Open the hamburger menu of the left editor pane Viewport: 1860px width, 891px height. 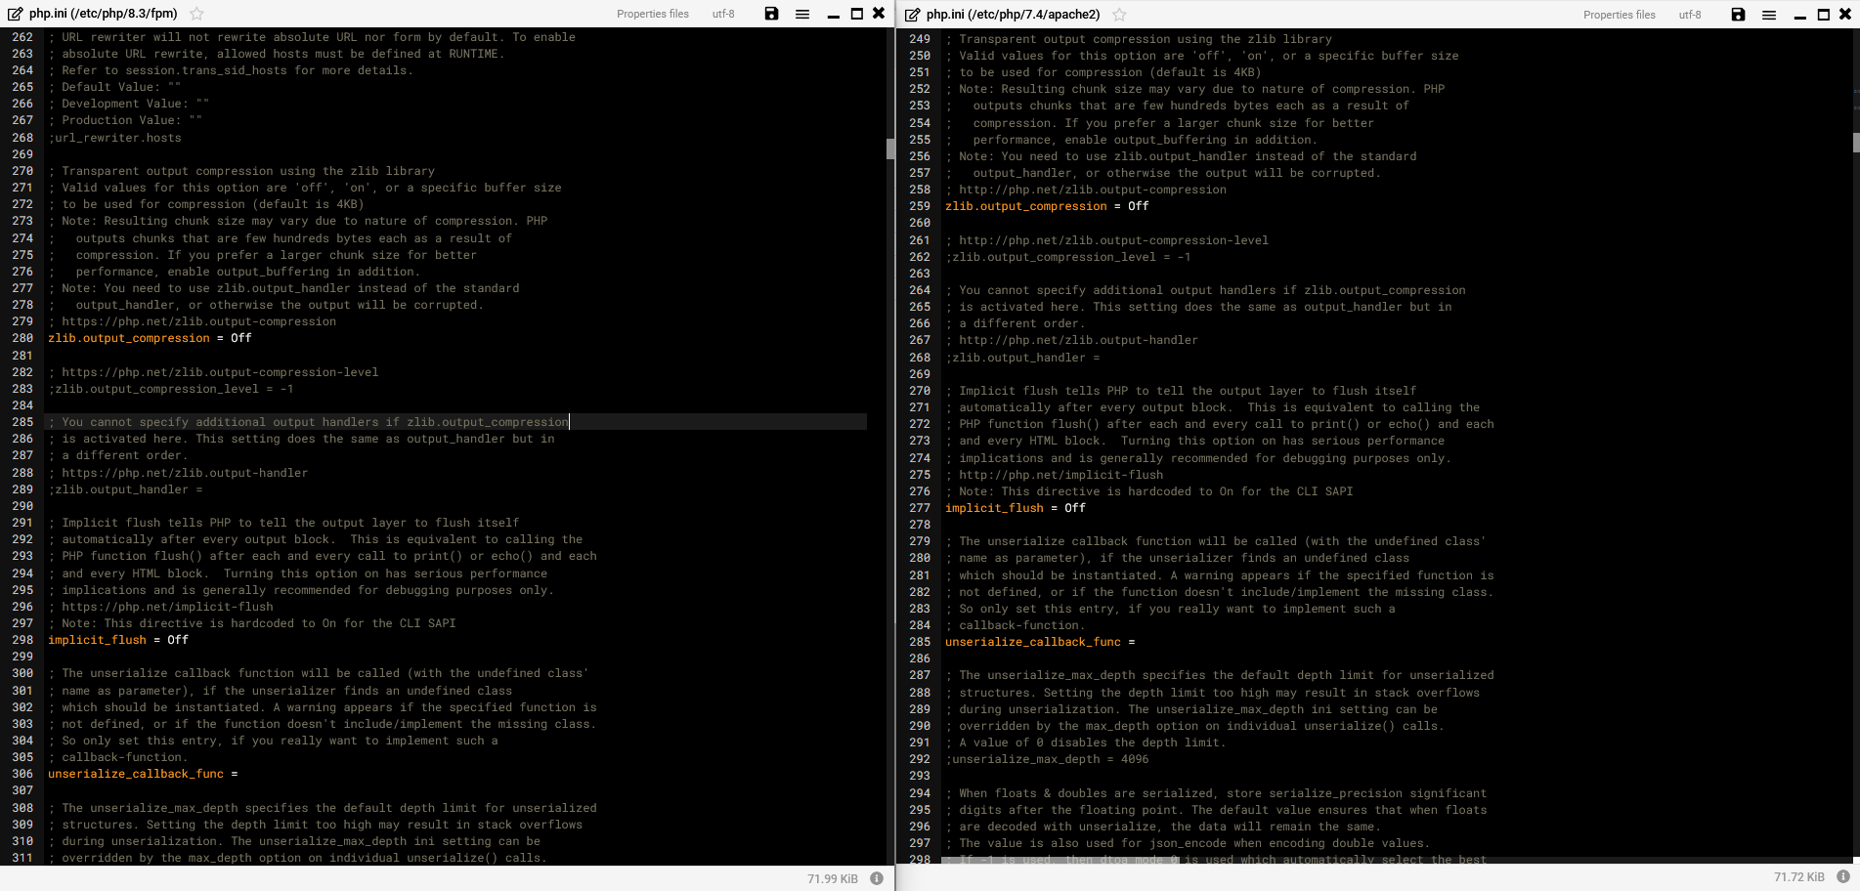[802, 14]
